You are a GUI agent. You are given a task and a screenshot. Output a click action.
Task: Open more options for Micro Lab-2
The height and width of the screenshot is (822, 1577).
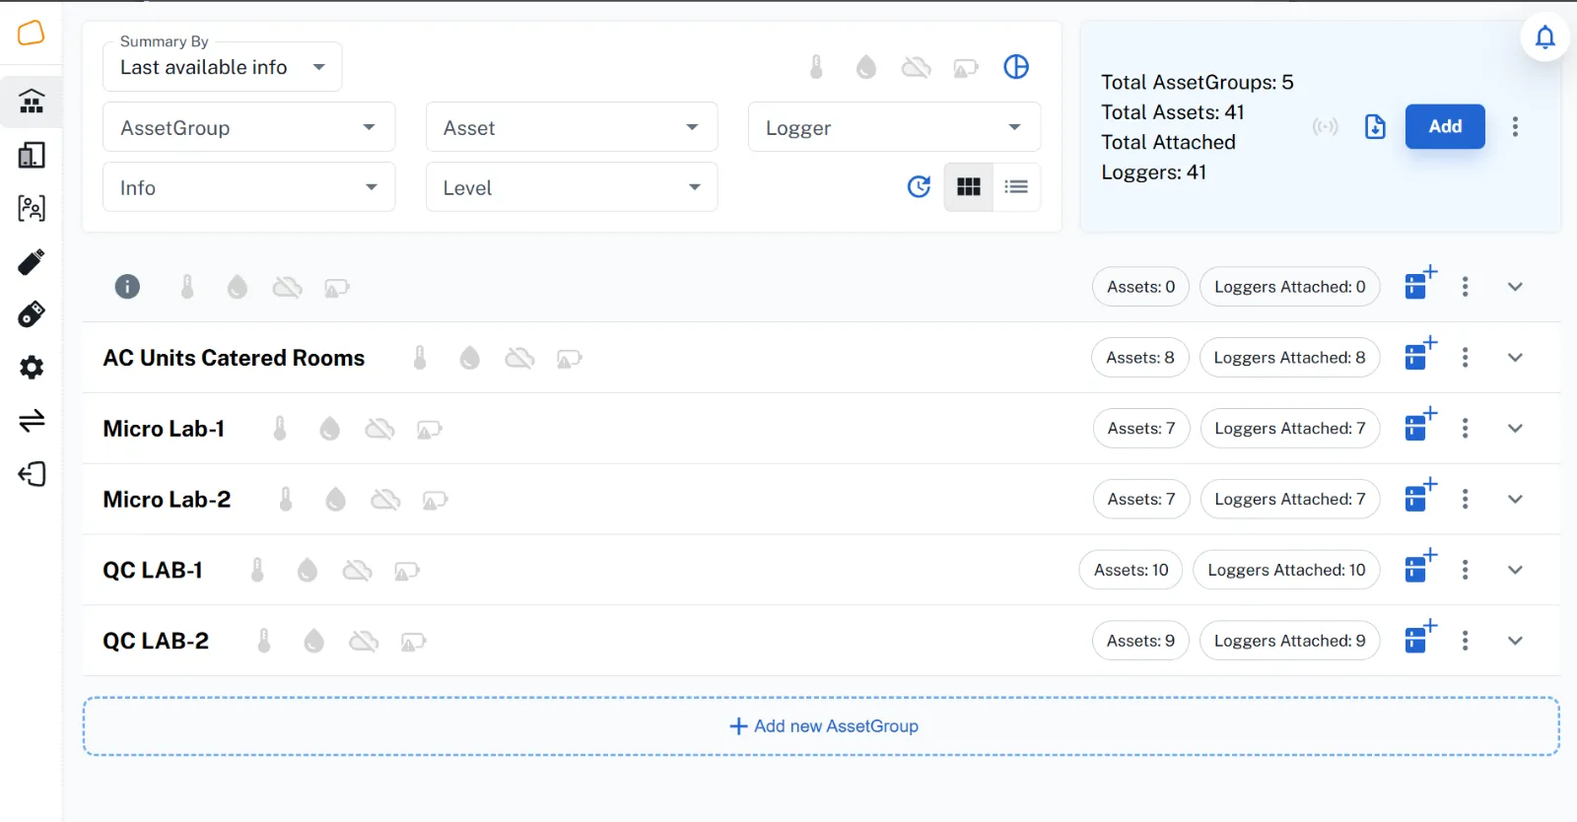(1465, 499)
